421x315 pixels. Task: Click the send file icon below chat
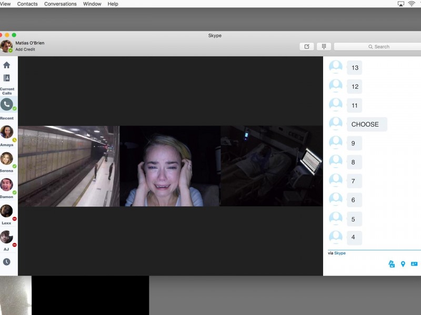pos(392,264)
